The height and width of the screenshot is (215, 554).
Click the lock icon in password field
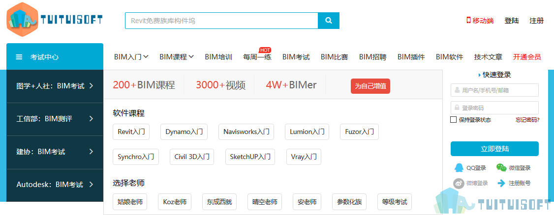tap(457, 107)
